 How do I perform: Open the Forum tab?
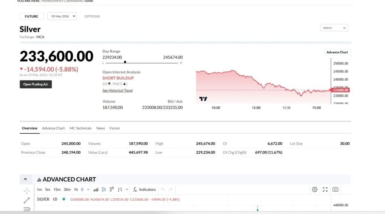pos(115,128)
